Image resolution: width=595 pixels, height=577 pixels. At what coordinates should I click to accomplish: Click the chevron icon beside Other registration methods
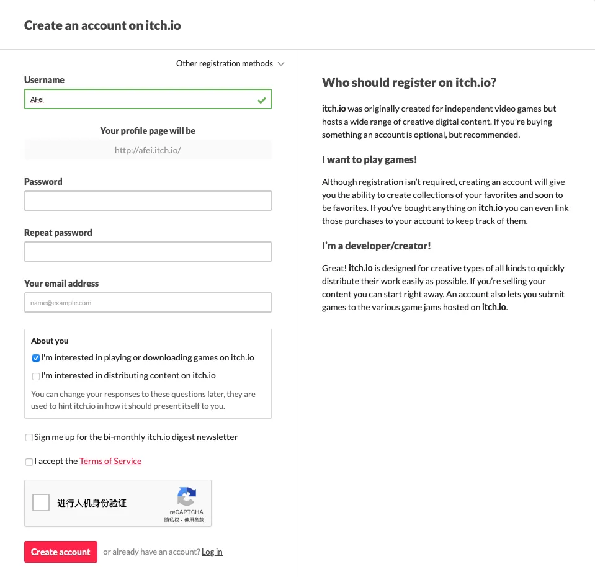(281, 64)
